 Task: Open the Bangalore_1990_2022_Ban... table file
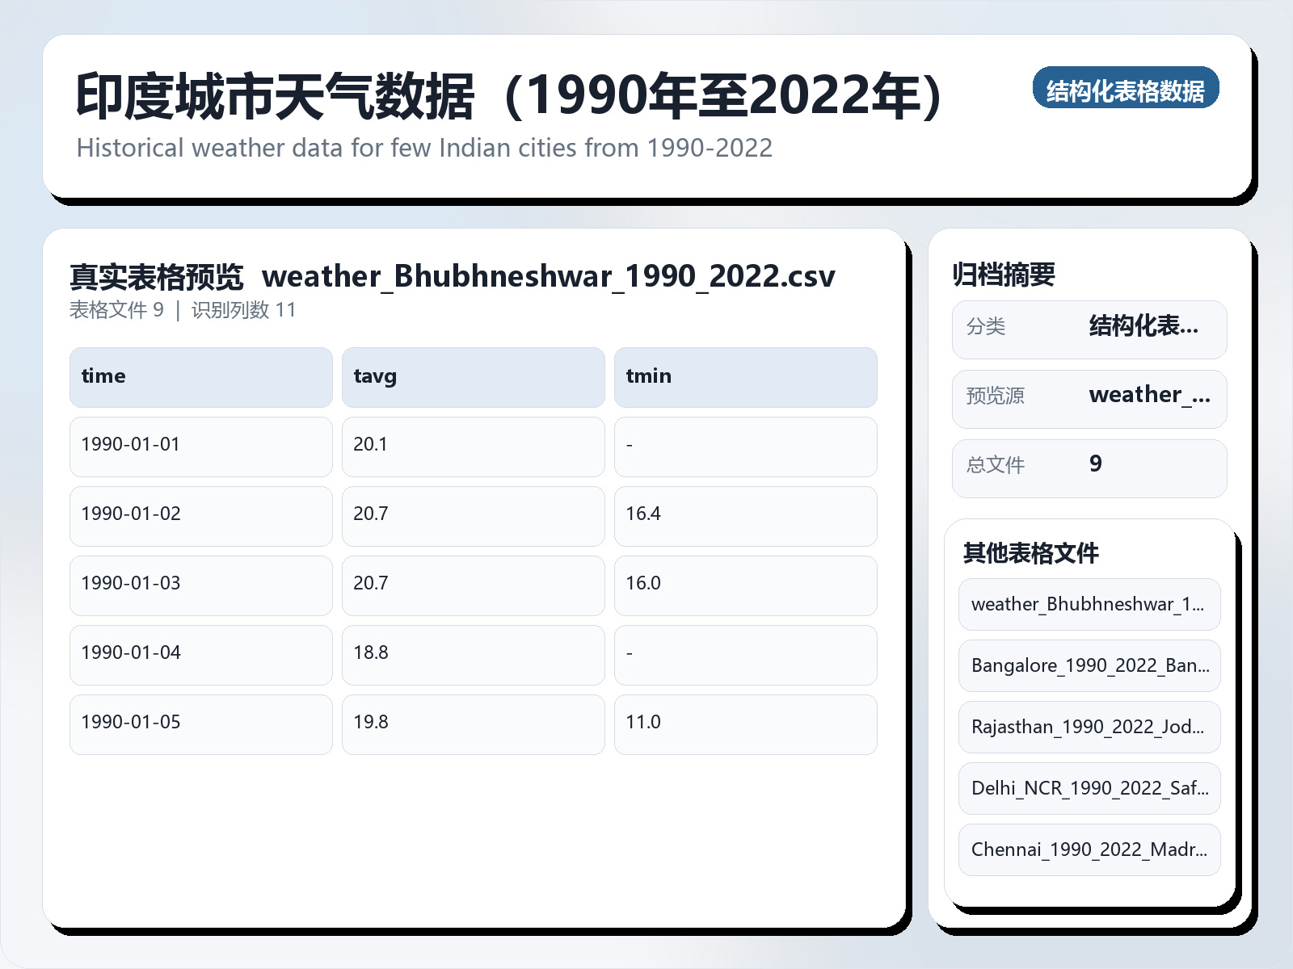pos(1089,665)
